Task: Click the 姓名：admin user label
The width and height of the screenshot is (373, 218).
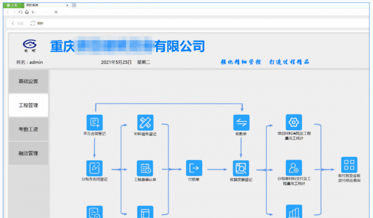Action: [x=29, y=62]
